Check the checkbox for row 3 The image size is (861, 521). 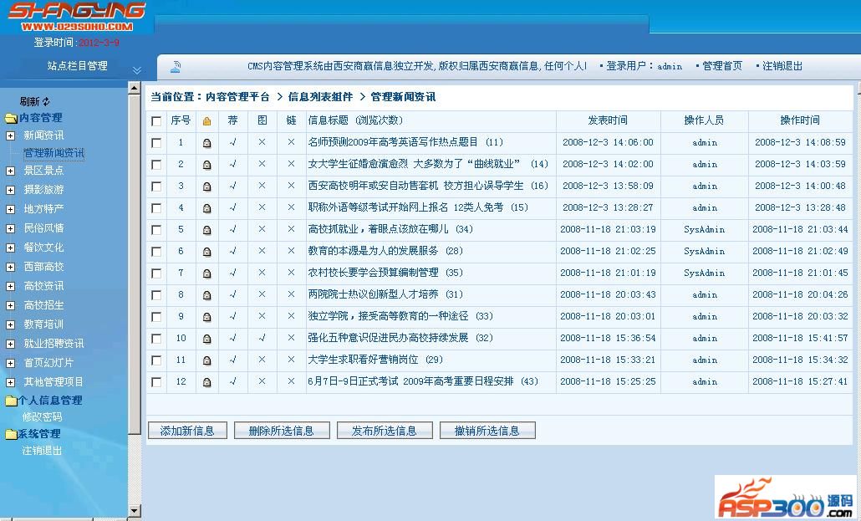click(x=156, y=186)
